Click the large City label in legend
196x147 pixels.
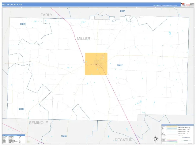[189, 127]
